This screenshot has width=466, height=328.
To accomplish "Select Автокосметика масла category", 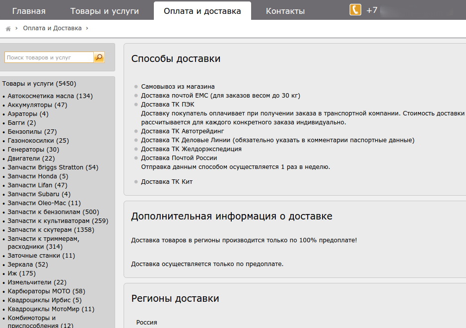I will coord(50,96).
